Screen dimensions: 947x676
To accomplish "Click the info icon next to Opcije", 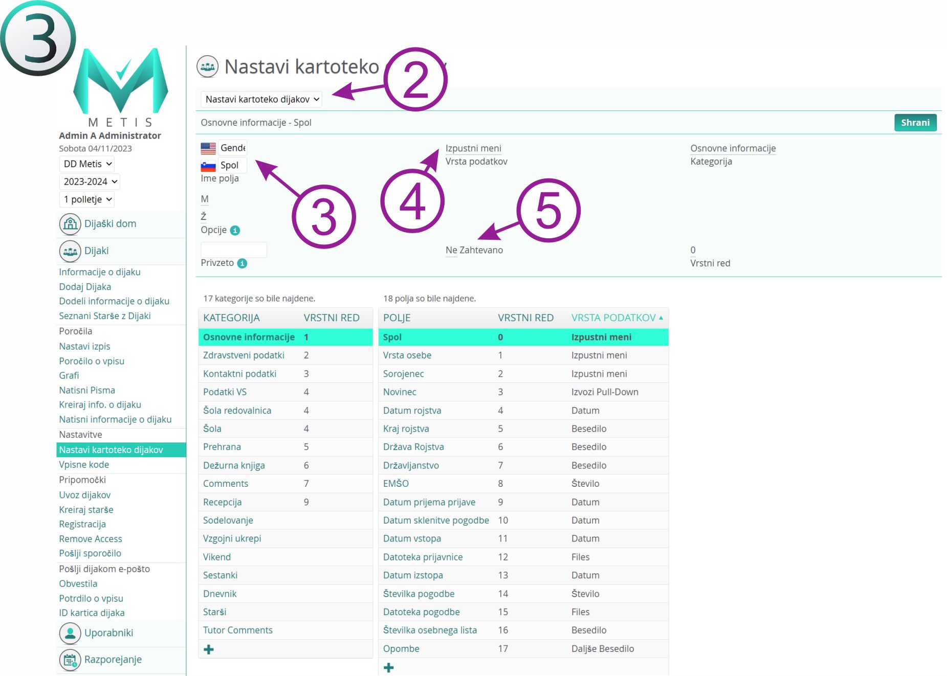I will (x=235, y=231).
